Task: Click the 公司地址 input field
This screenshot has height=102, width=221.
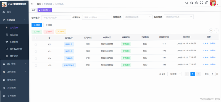Action: click(x=97, y=17)
